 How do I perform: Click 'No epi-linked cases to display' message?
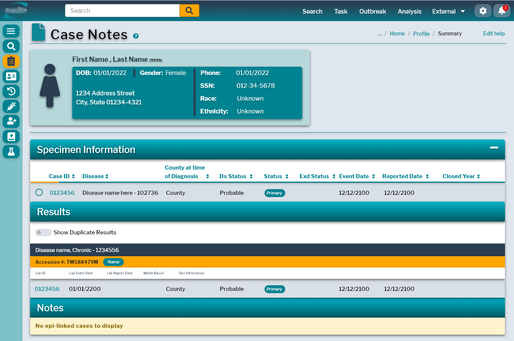(x=79, y=326)
